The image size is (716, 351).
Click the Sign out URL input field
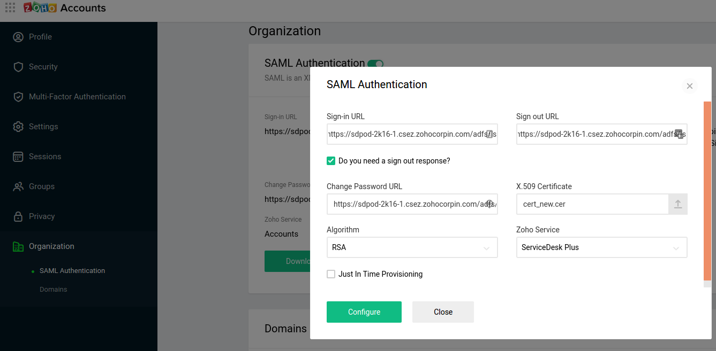(x=602, y=134)
